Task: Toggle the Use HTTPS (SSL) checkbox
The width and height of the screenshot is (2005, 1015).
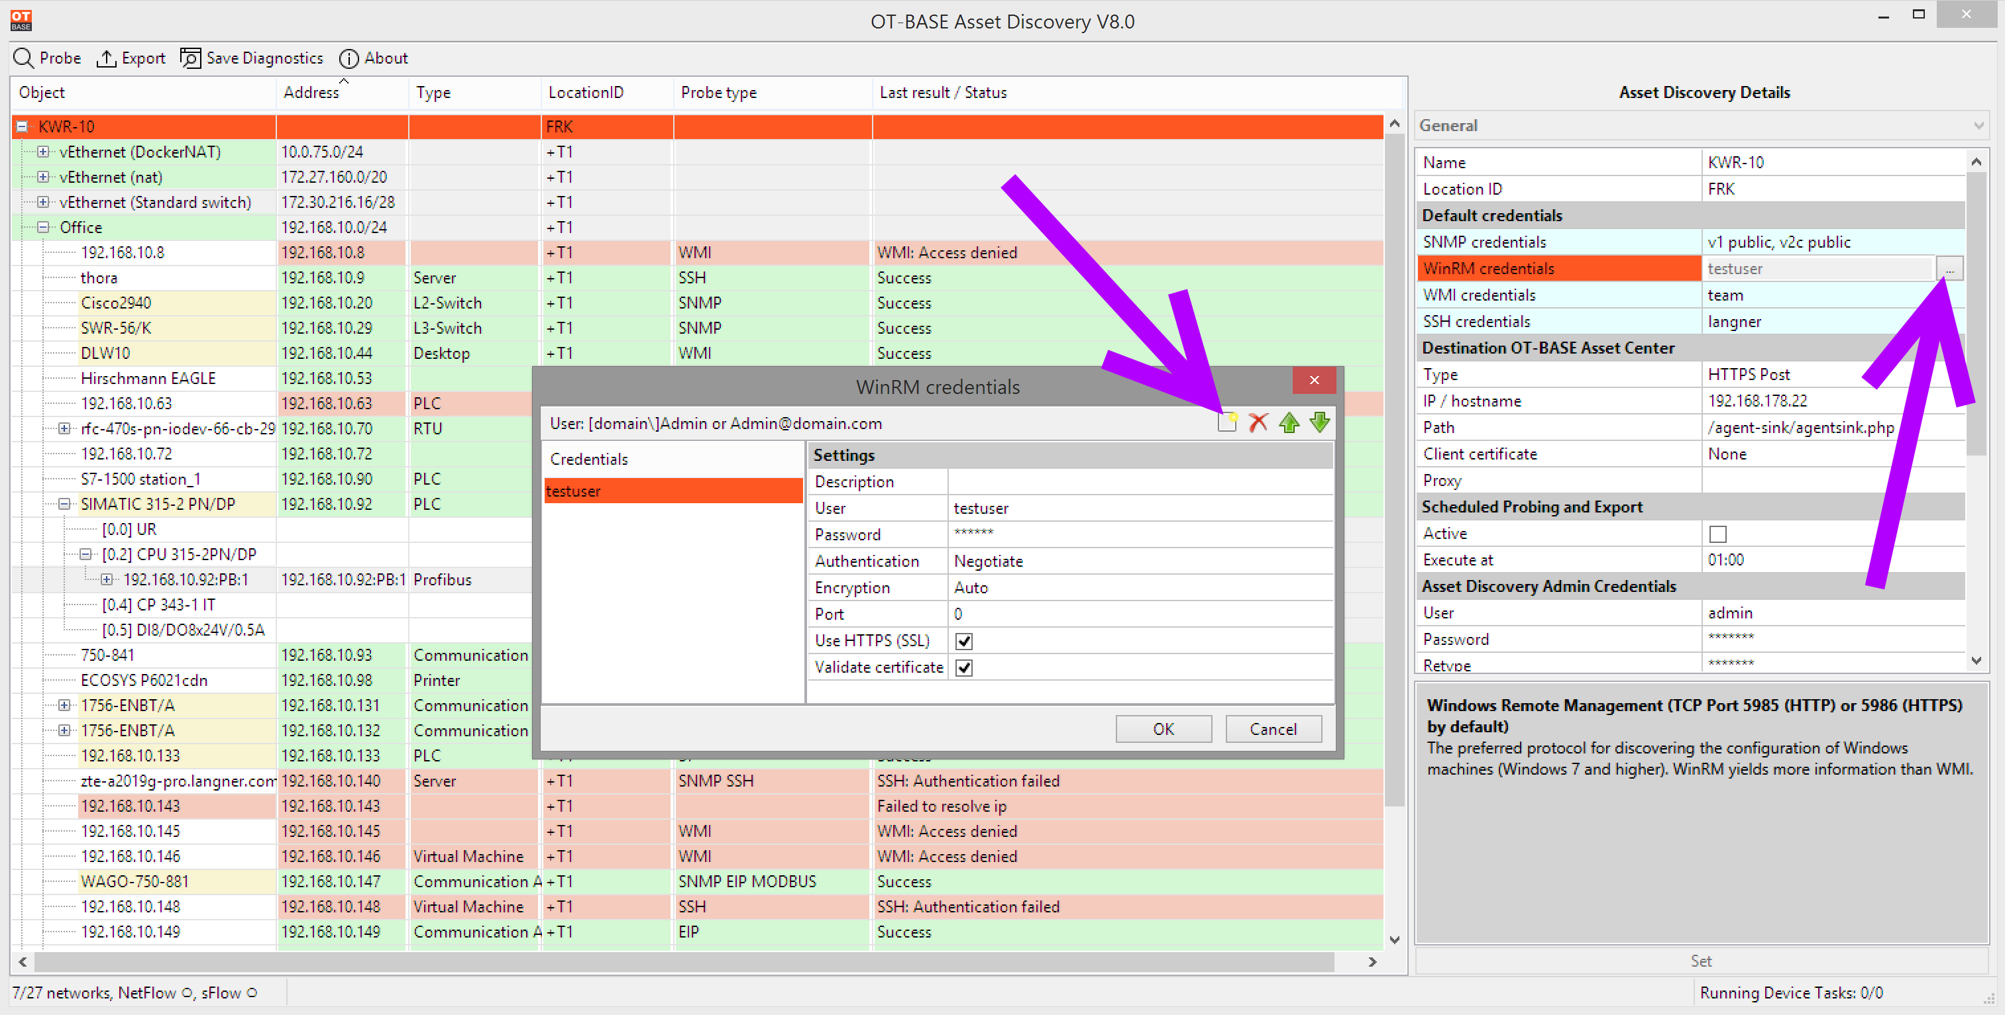Action: click(963, 641)
